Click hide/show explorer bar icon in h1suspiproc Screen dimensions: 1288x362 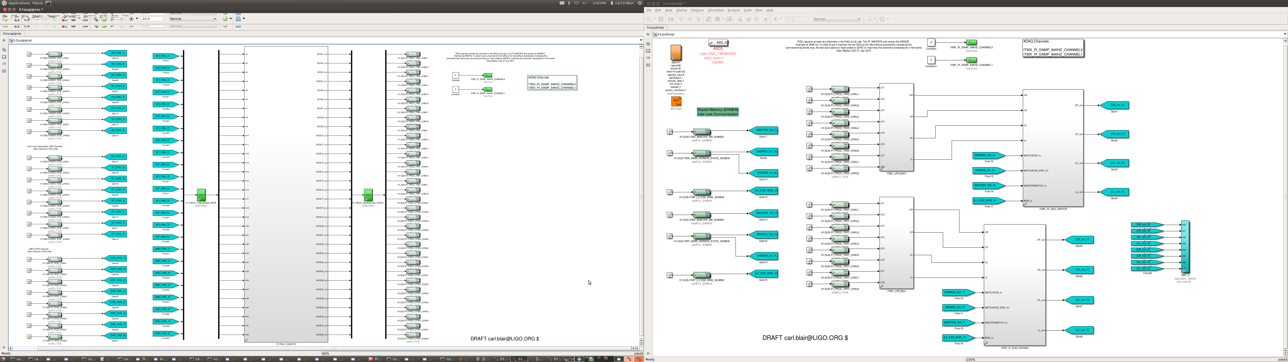click(x=4, y=40)
